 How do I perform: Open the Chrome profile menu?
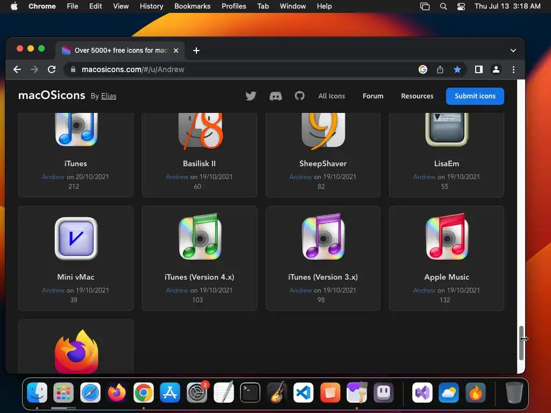tap(496, 69)
